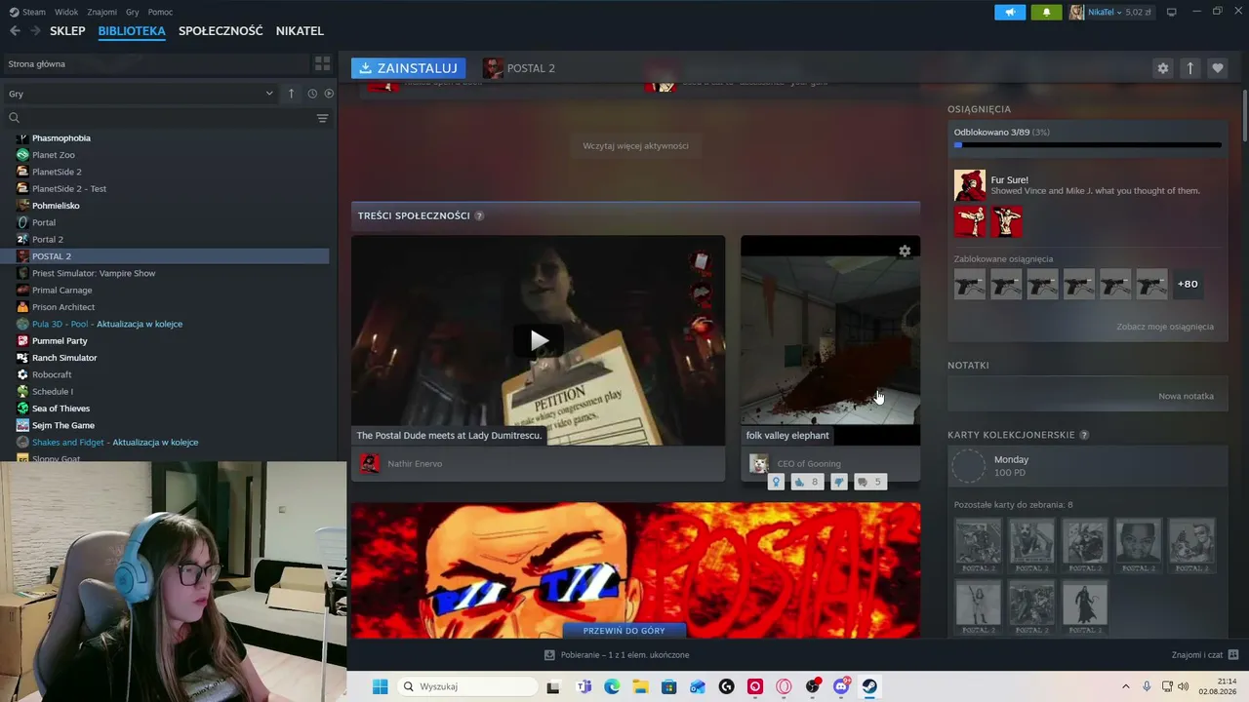Image resolution: width=1249 pixels, height=702 pixels.
Task: Add POSTAL 2 to favorites with heart
Action: [x=1217, y=68]
